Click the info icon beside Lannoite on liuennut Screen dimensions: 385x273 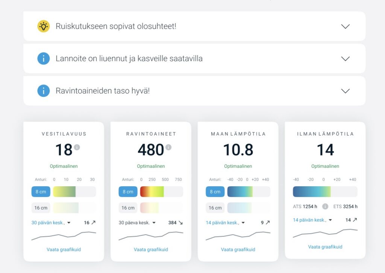pyautogui.click(x=44, y=59)
